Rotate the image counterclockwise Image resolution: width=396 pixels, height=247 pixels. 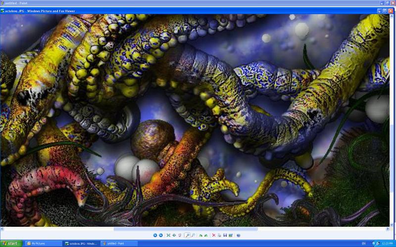(206, 235)
